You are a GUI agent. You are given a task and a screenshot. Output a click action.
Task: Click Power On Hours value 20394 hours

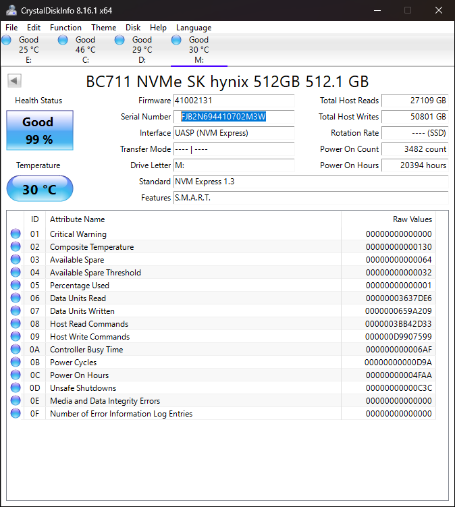tap(415, 165)
